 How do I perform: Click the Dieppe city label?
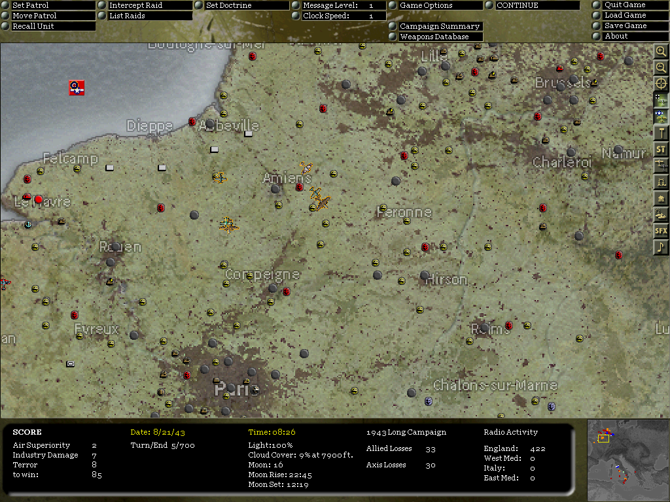point(150,125)
